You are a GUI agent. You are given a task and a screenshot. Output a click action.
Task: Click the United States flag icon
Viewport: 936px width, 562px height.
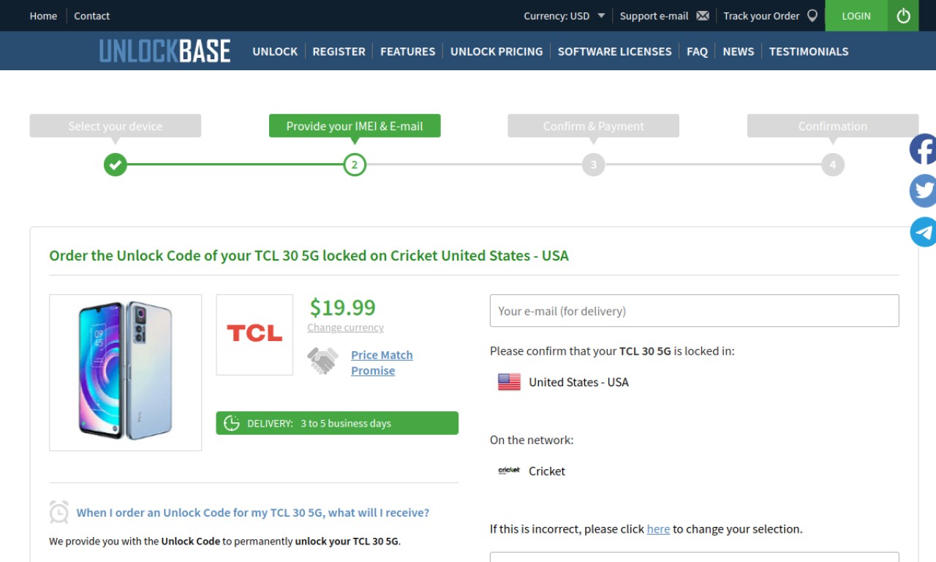(509, 382)
